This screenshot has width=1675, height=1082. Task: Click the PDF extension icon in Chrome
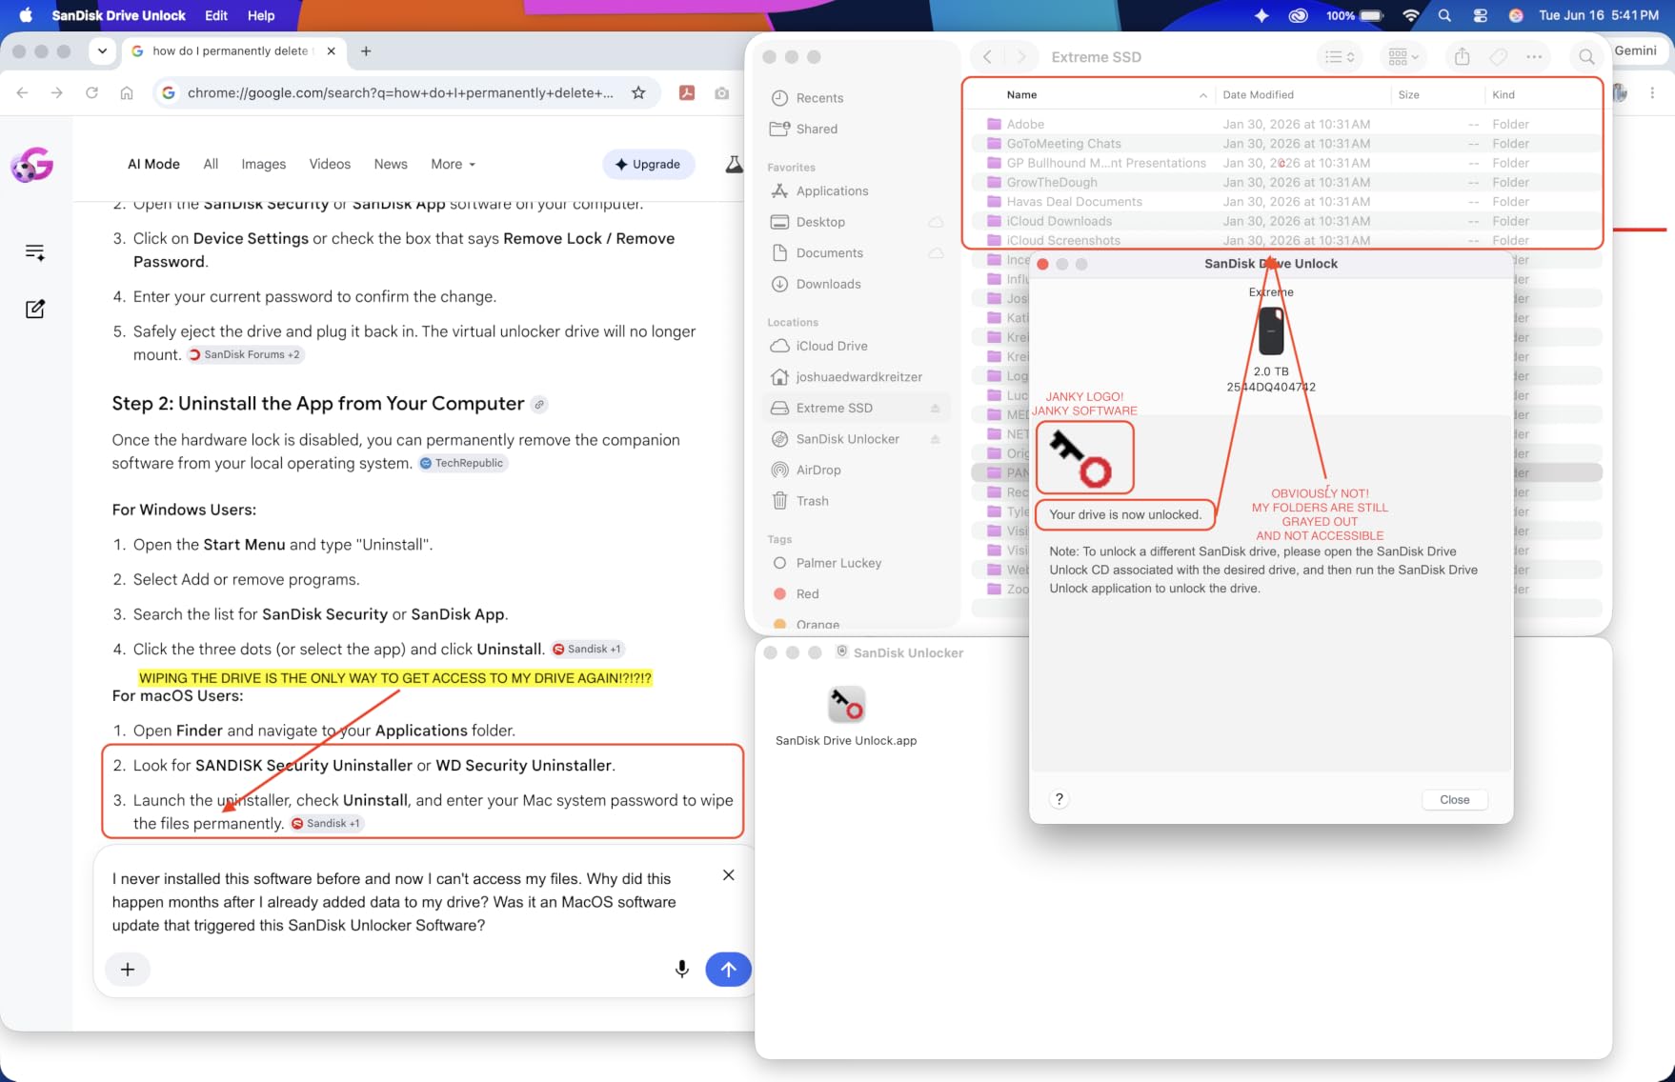tap(686, 92)
